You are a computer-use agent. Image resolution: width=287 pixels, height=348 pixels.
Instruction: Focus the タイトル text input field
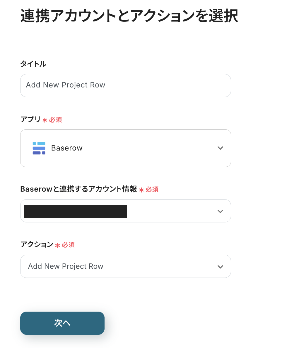click(125, 85)
